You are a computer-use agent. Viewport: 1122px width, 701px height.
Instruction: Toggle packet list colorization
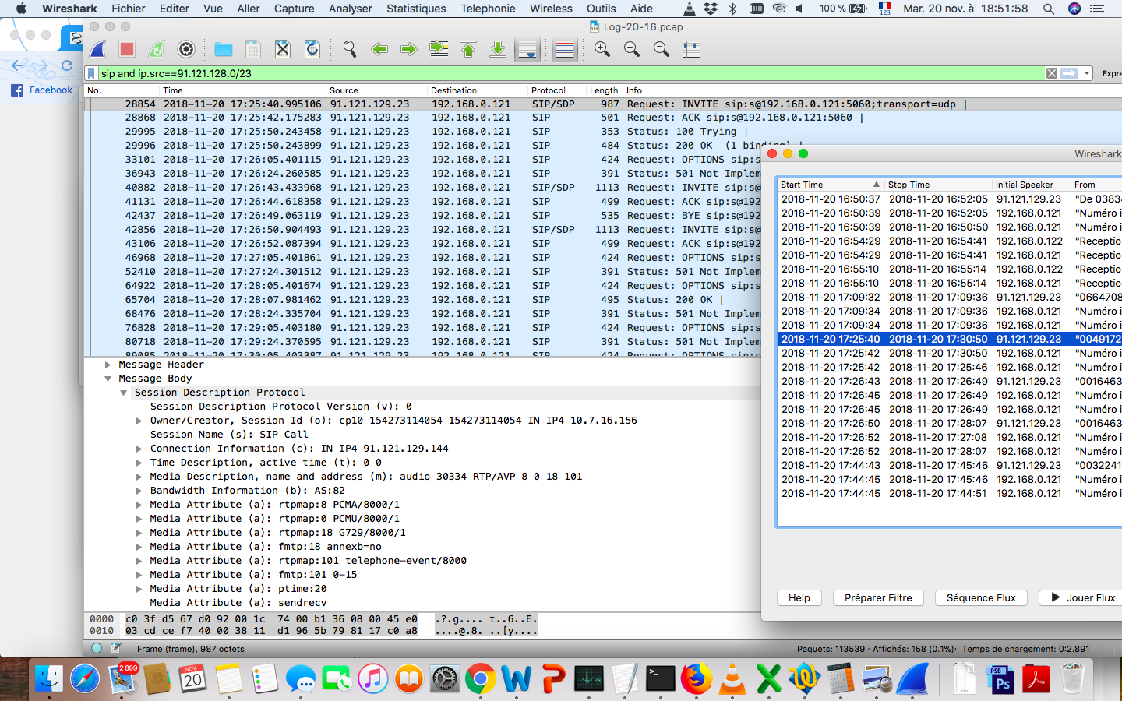[565, 49]
